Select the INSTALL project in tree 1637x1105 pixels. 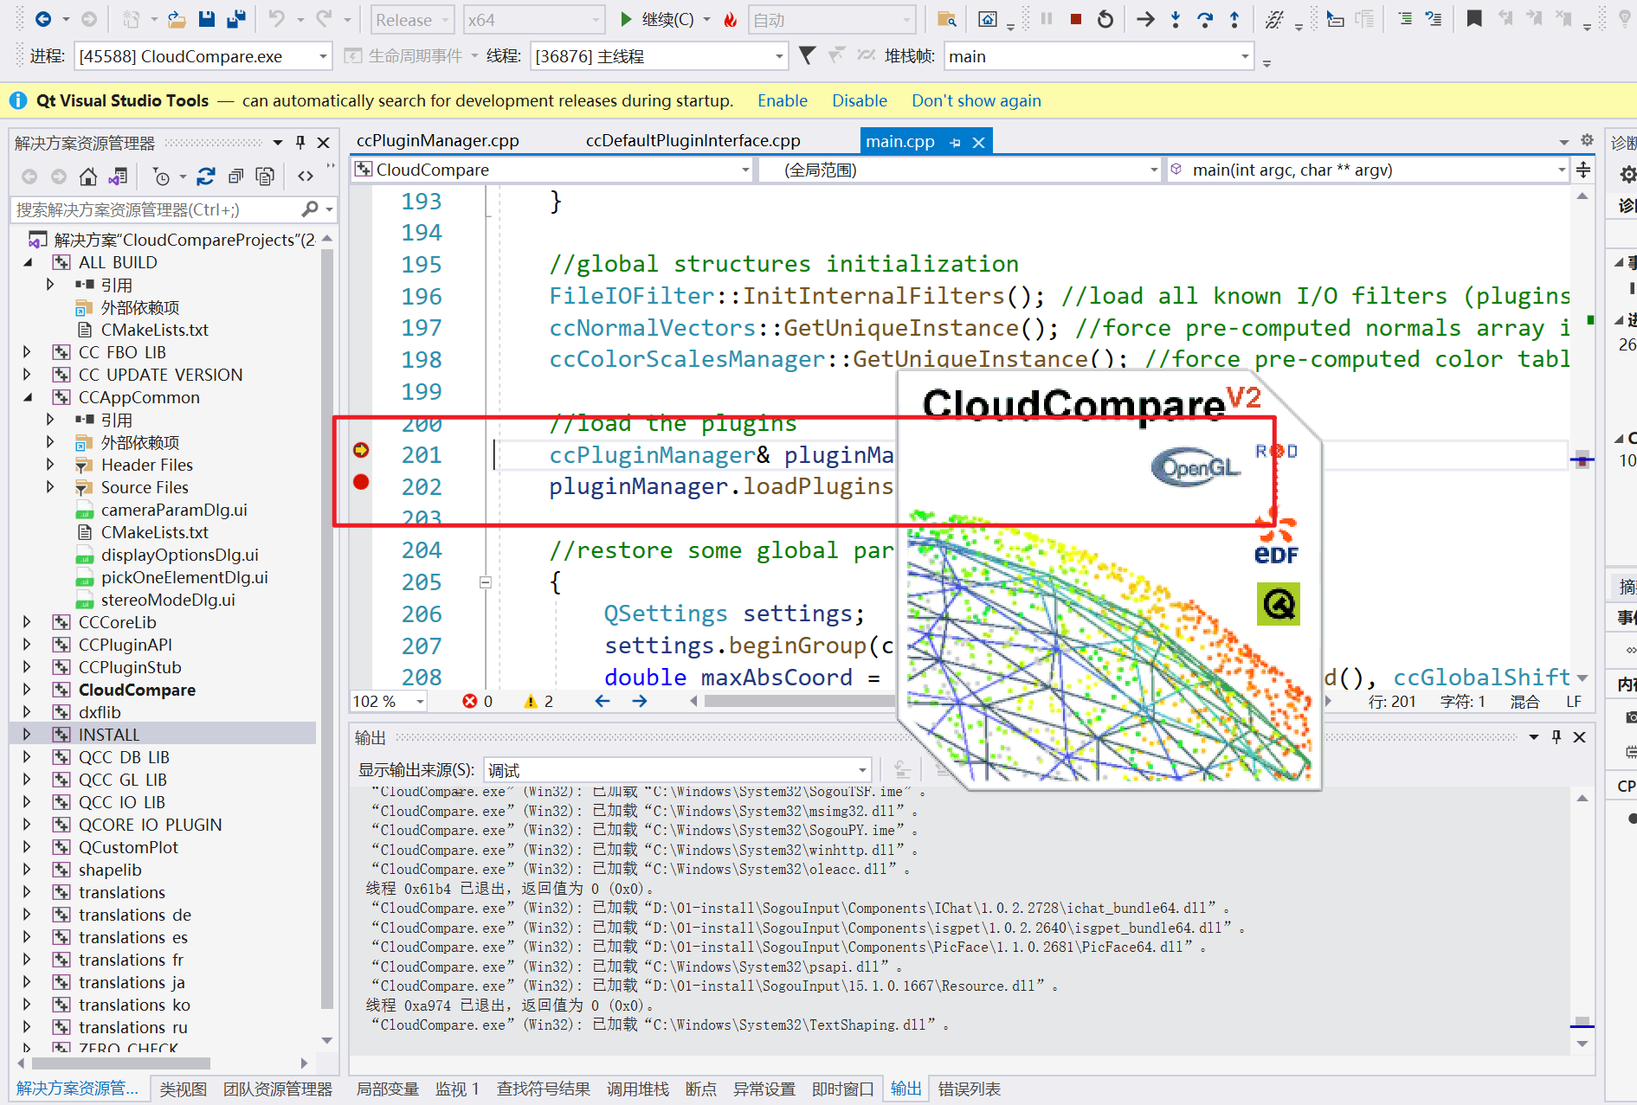109,735
